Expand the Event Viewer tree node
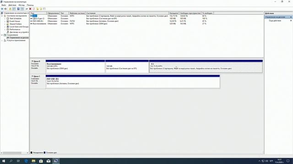293x164 pixels. point(5,21)
